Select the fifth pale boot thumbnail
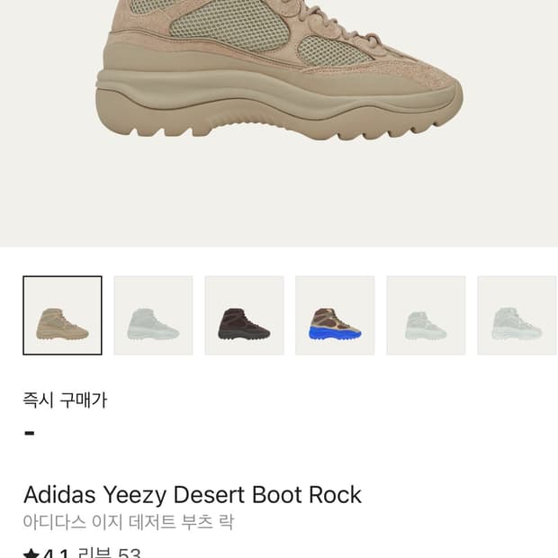The image size is (558, 558). (x=426, y=315)
